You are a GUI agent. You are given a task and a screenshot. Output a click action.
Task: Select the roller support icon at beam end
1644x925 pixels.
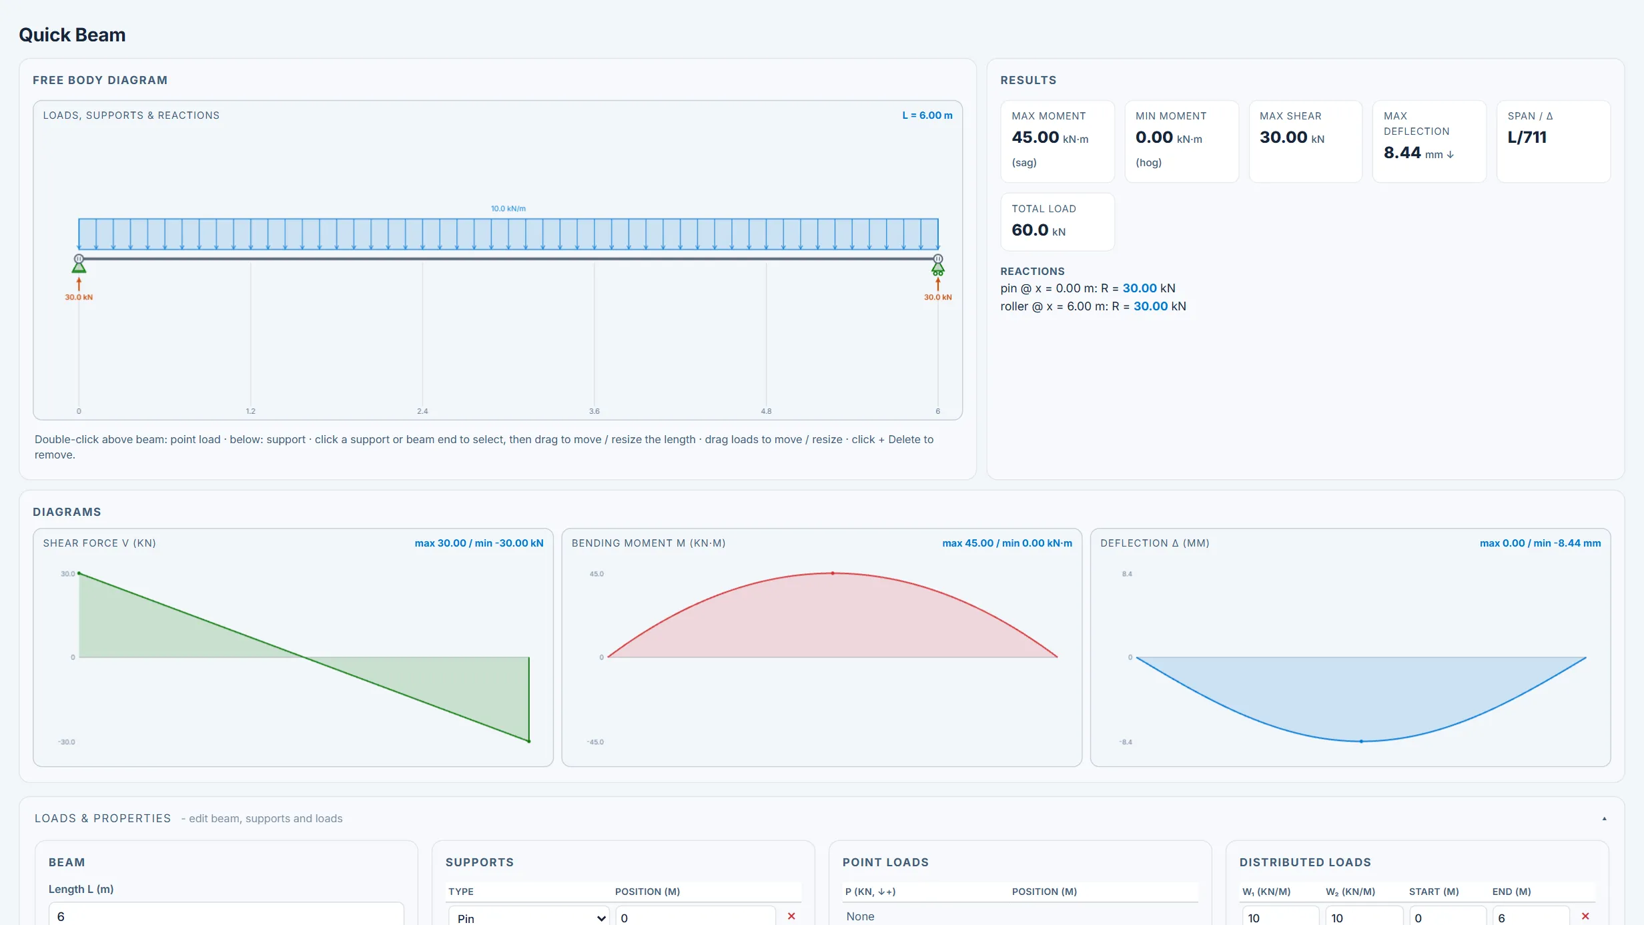coord(937,268)
